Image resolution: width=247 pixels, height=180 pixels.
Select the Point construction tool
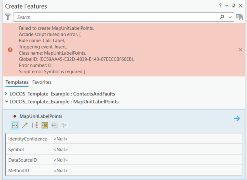15,125
